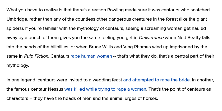Click the word "mythology." ending the first paragraph
This screenshot has width=222, height=111.
pos(18,66)
